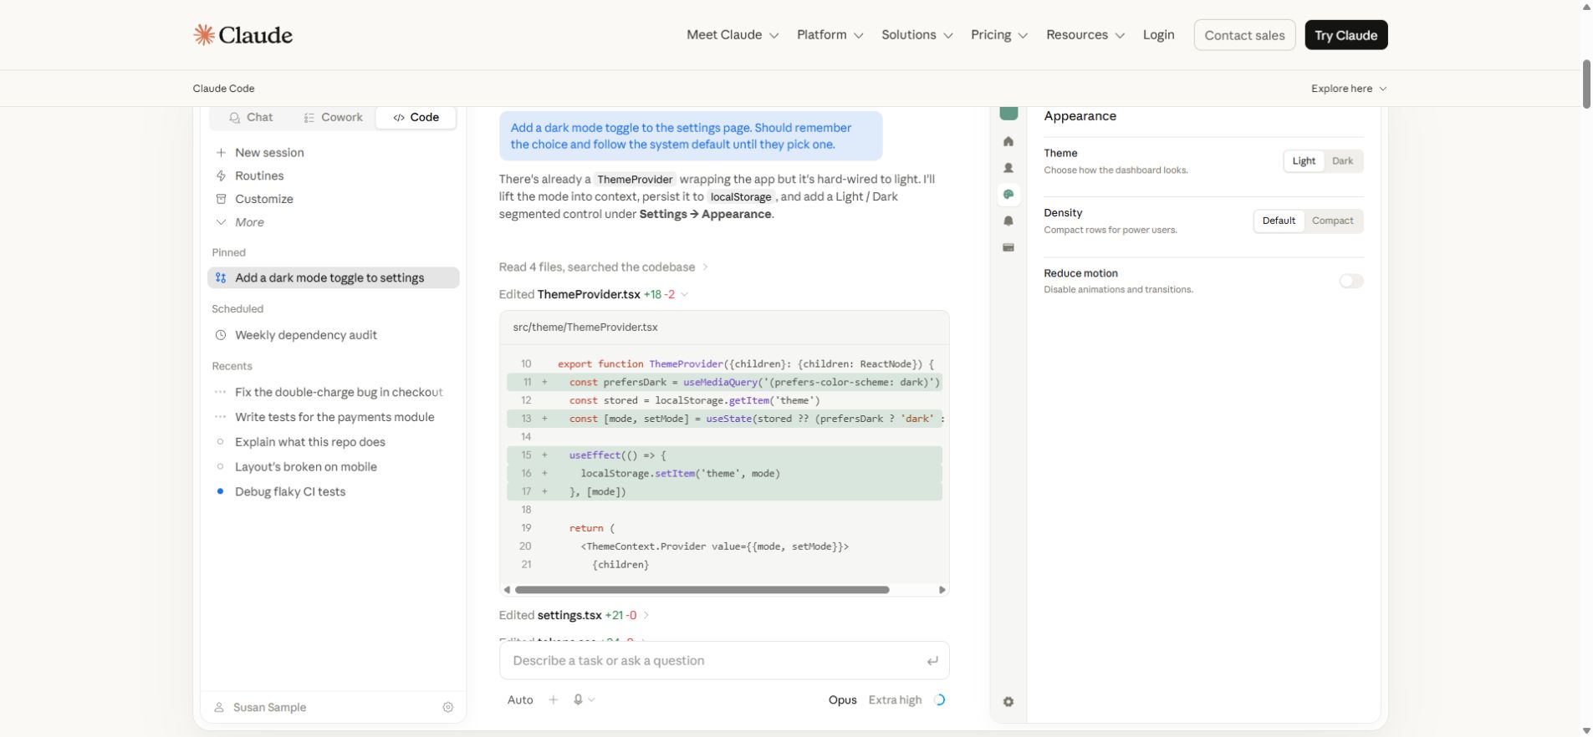This screenshot has width=1593, height=737.
Task: Click the Login link
Action: (x=1158, y=35)
